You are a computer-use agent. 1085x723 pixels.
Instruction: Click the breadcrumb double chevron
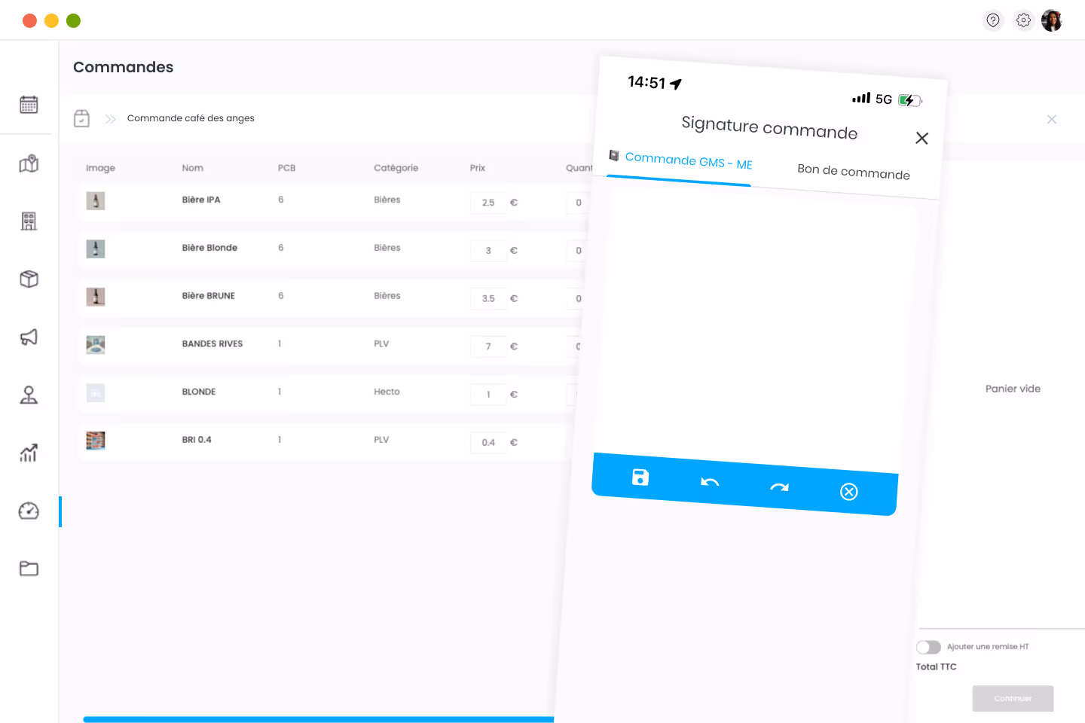[x=110, y=119]
